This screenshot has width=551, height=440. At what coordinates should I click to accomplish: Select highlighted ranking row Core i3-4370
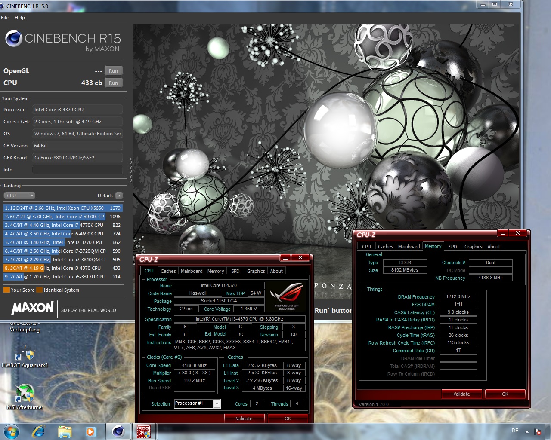click(x=63, y=268)
